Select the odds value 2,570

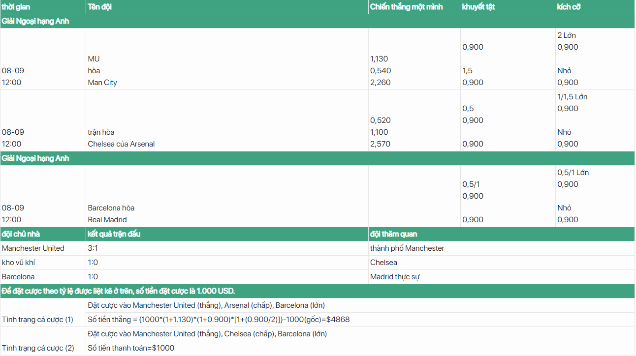tap(380, 144)
